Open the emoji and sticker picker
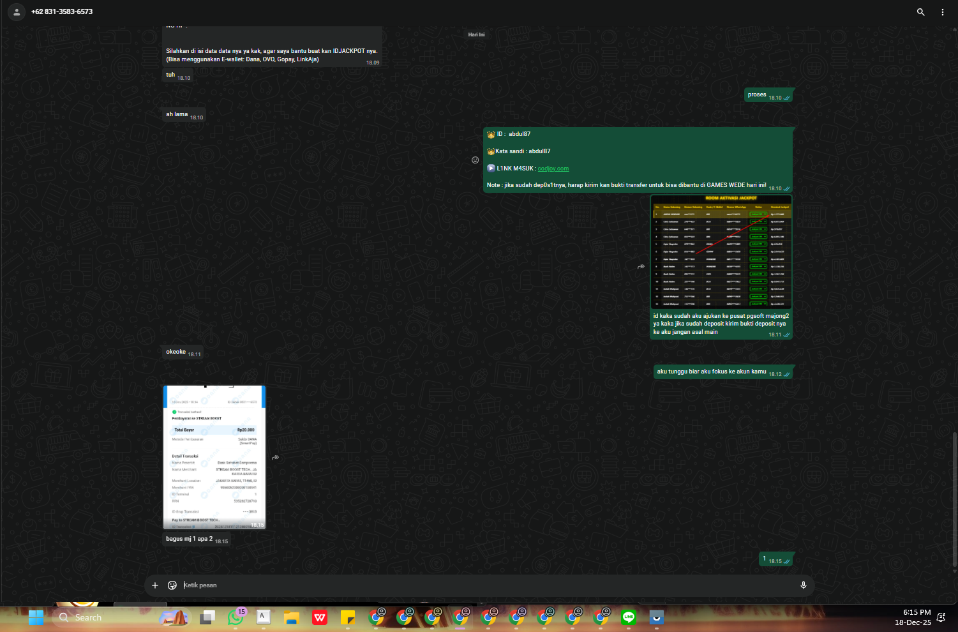Screen dimensions: 958x632 [x=172, y=585]
